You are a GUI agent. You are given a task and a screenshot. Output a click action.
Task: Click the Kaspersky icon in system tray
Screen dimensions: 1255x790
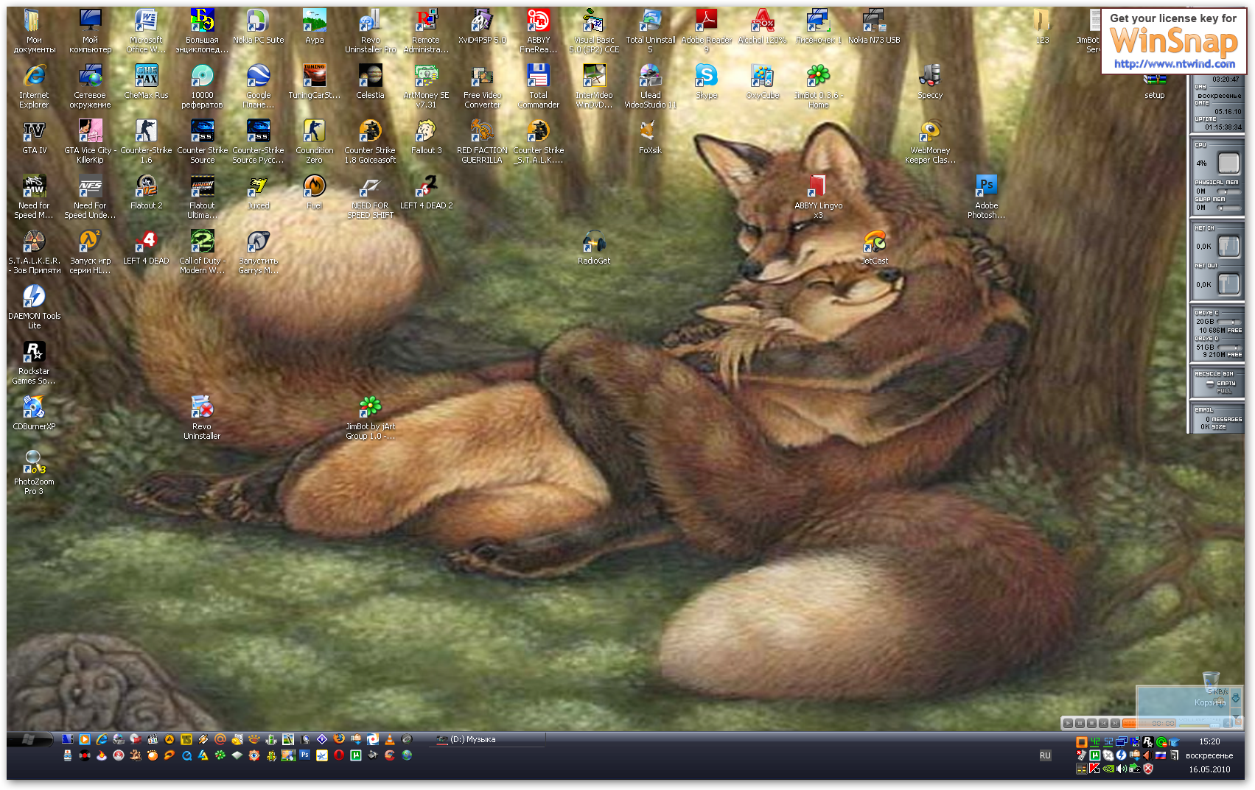[1094, 769]
